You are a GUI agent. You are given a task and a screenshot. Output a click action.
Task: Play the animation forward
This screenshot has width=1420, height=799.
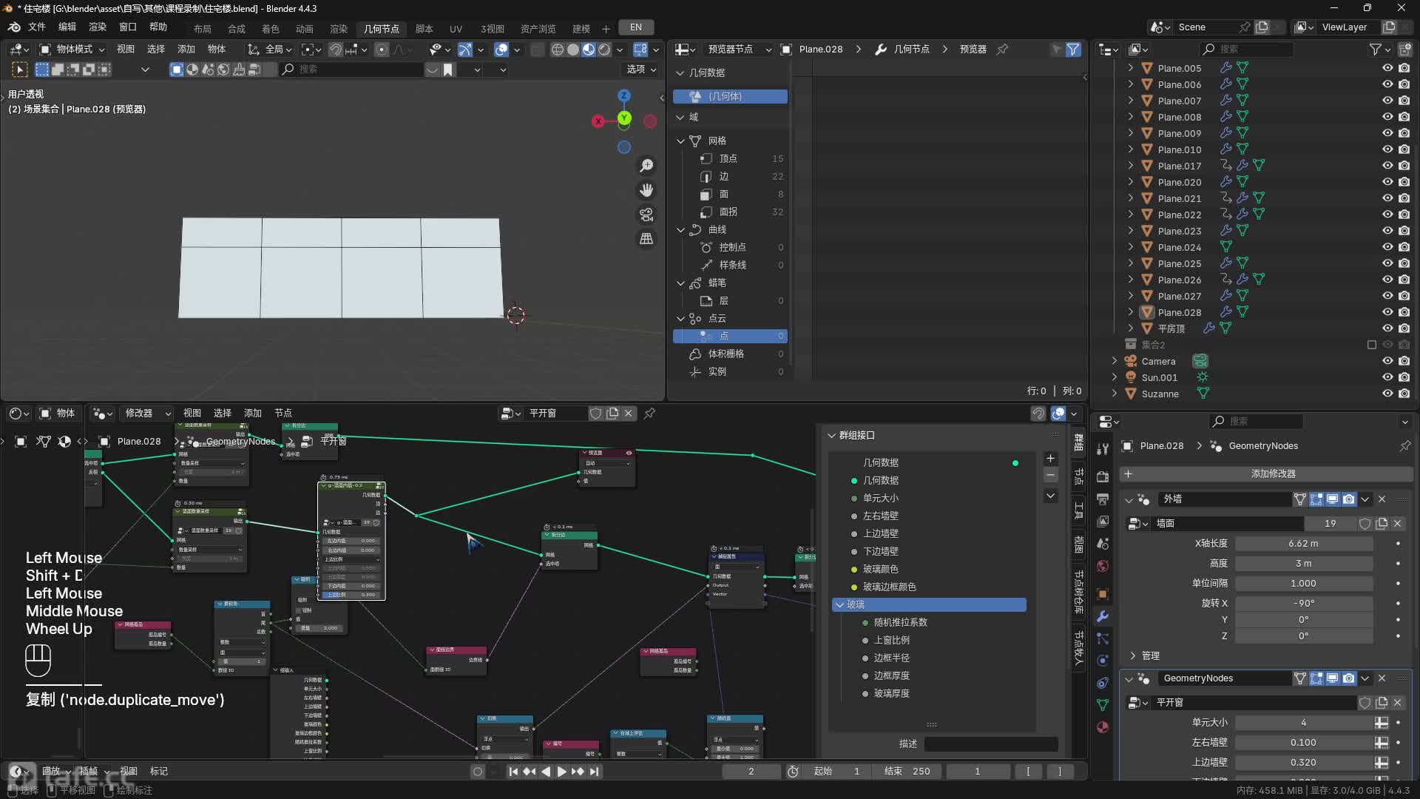[x=561, y=772]
